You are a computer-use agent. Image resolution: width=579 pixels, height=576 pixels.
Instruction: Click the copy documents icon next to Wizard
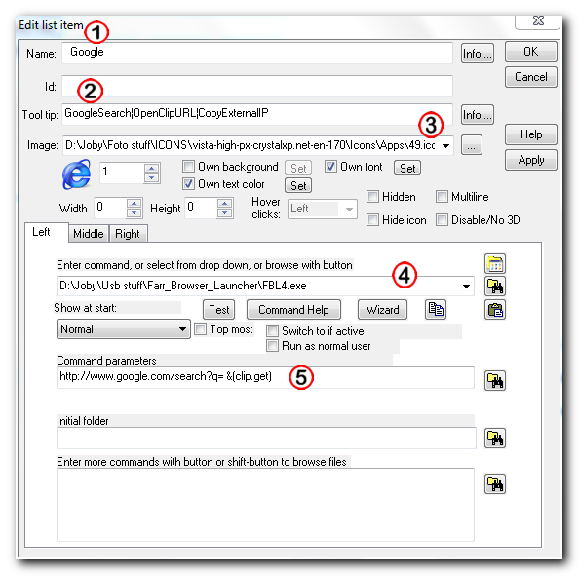click(436, 309)
